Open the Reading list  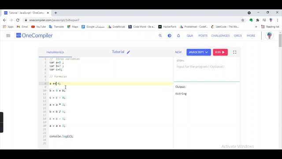[270, 26]
